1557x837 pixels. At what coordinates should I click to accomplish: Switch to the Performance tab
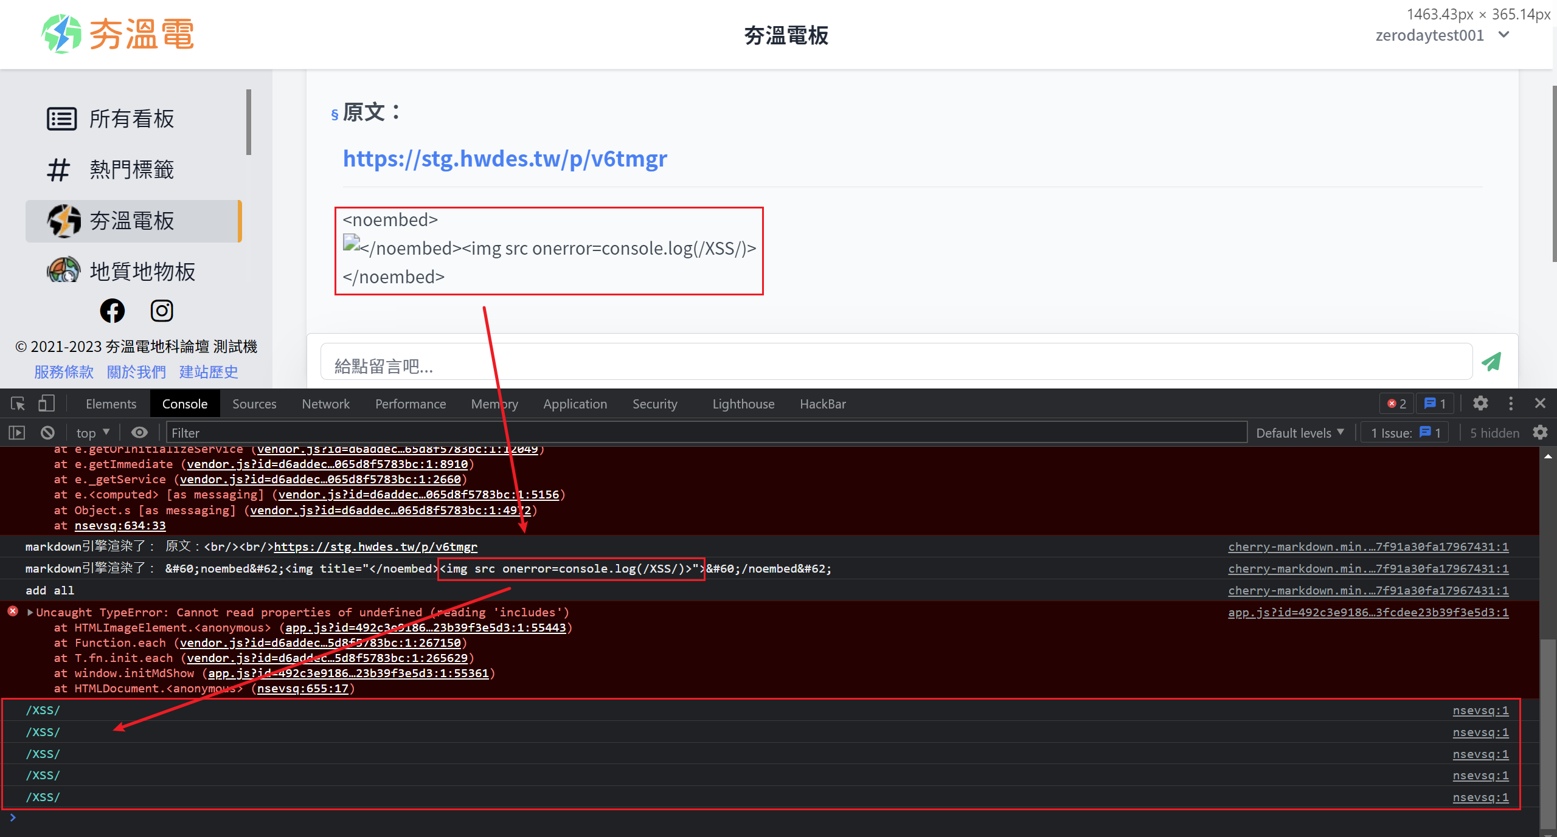pos(411,404)
